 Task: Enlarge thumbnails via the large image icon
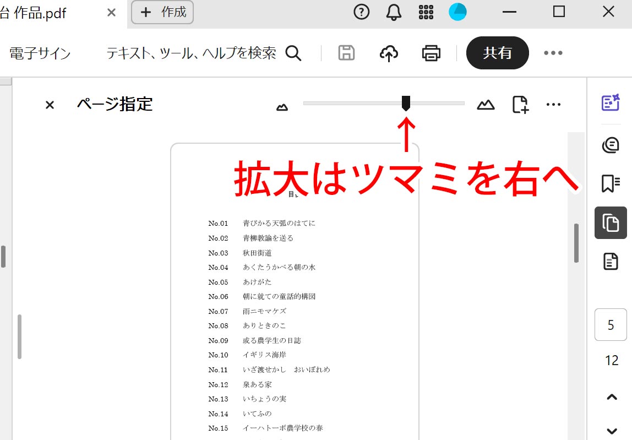coord(485,104)
